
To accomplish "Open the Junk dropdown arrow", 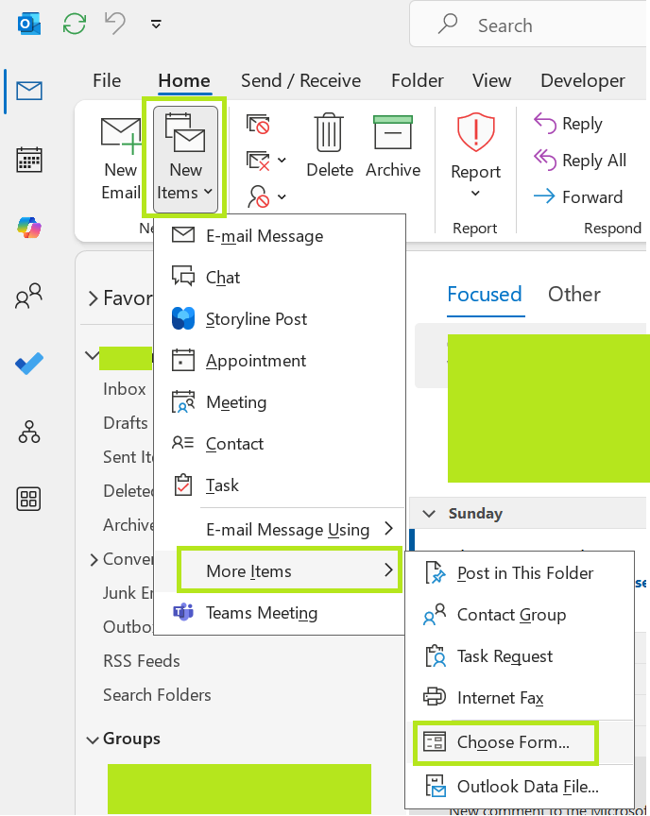I will tap(282, 196).
